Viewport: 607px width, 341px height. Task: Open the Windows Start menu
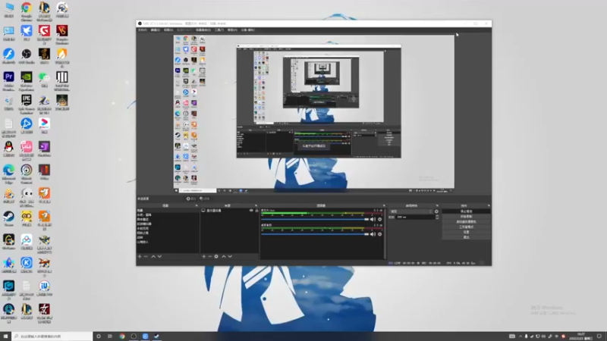5,336
